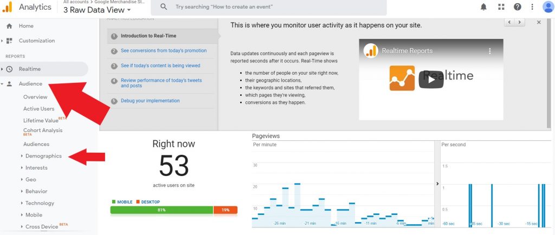The height and width of the screenshot is (235, 555).
Task: Open 'See conversions from today's promotion' link
Action: (164, 50)
